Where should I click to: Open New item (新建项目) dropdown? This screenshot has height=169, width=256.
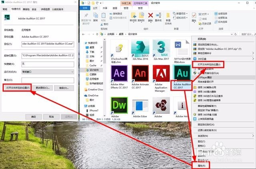point(180,14)
